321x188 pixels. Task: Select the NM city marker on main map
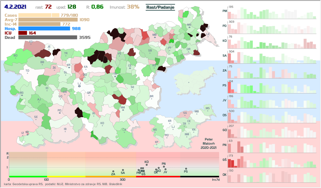[123, 110]
